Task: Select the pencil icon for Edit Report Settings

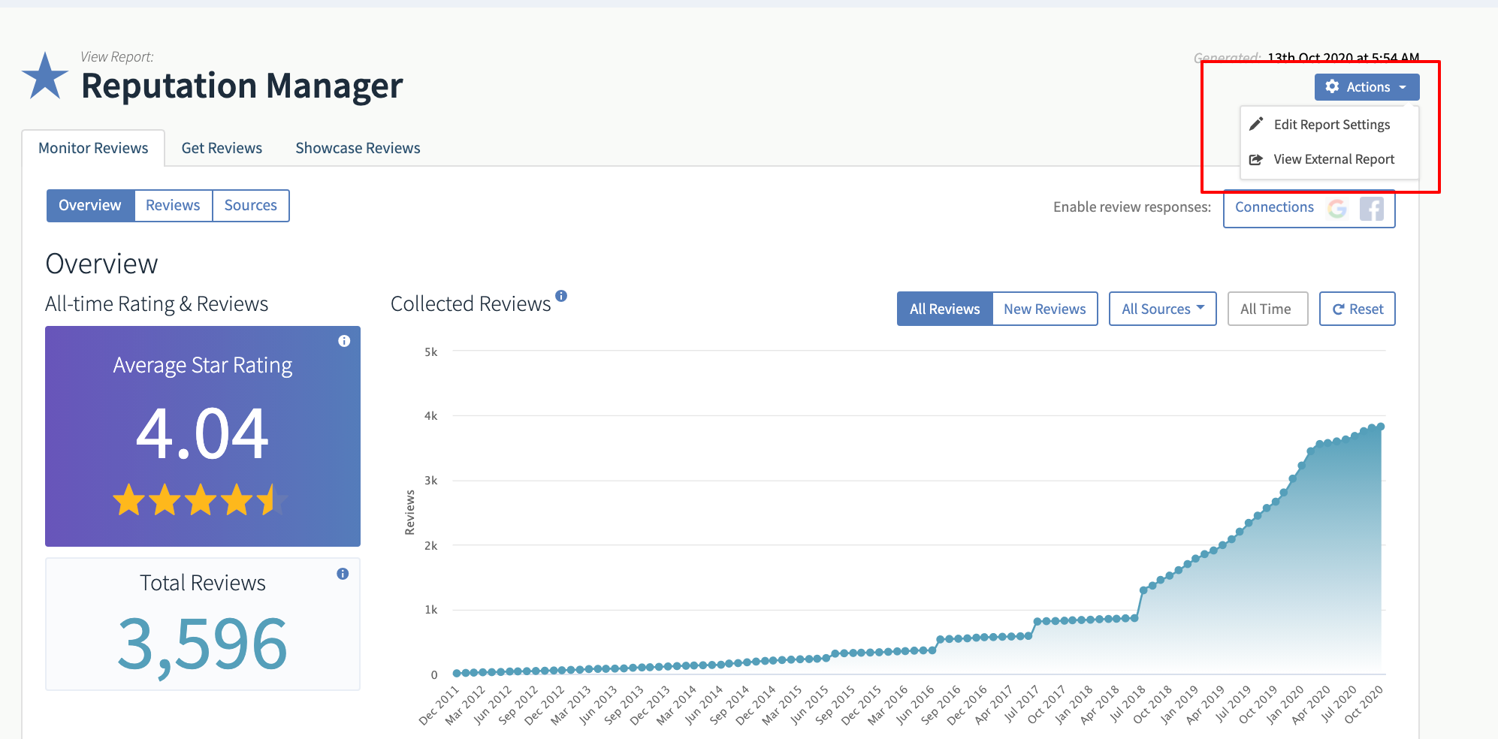Action: [x=1257, y=124]
